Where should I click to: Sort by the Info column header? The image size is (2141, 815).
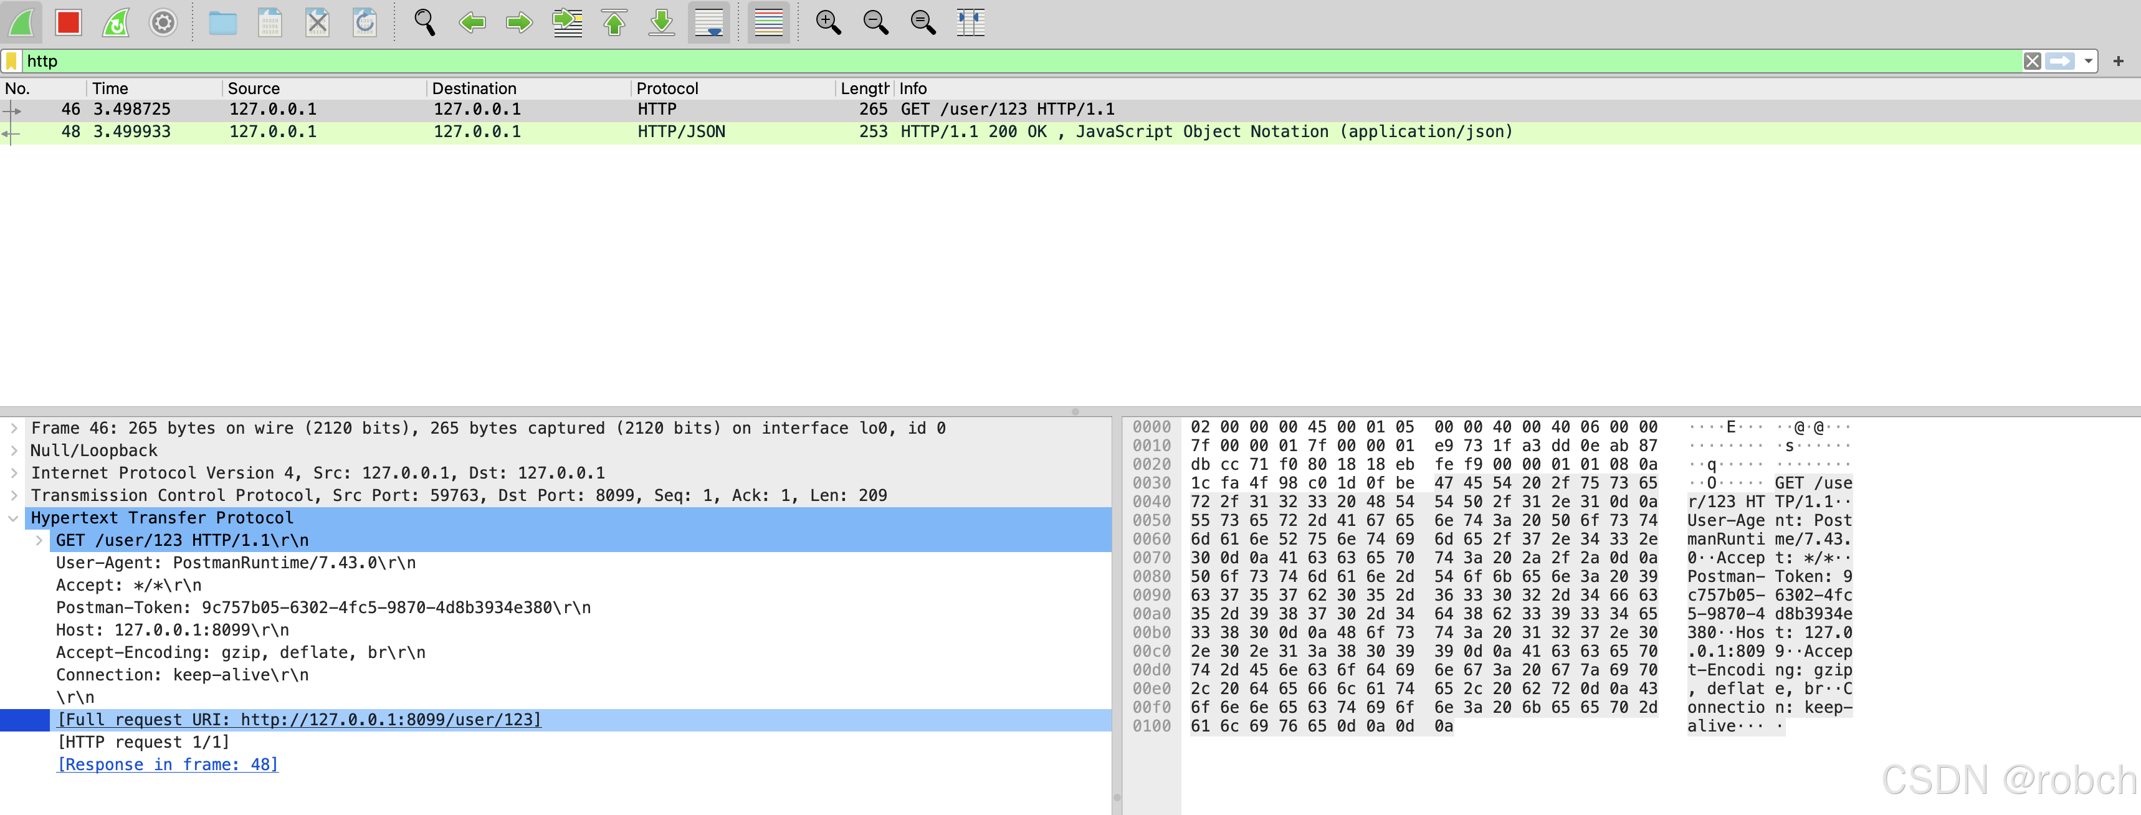1518,88
